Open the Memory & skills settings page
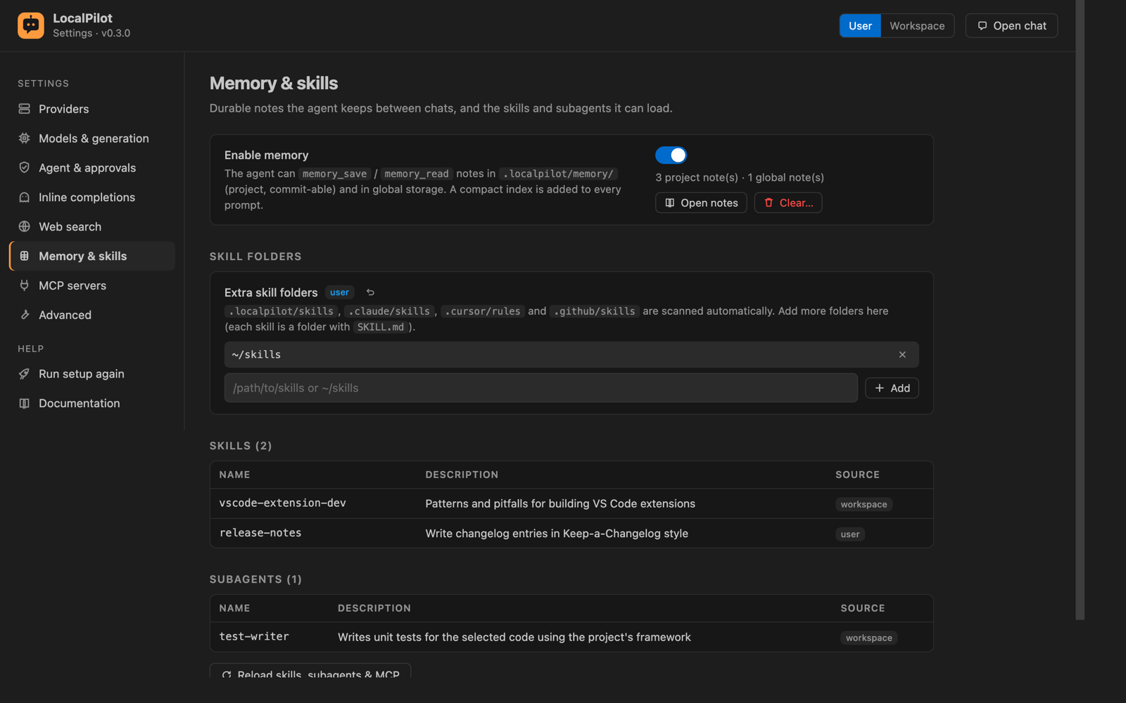The height and width of the screenshot is (703, 1126). point(92,256)
